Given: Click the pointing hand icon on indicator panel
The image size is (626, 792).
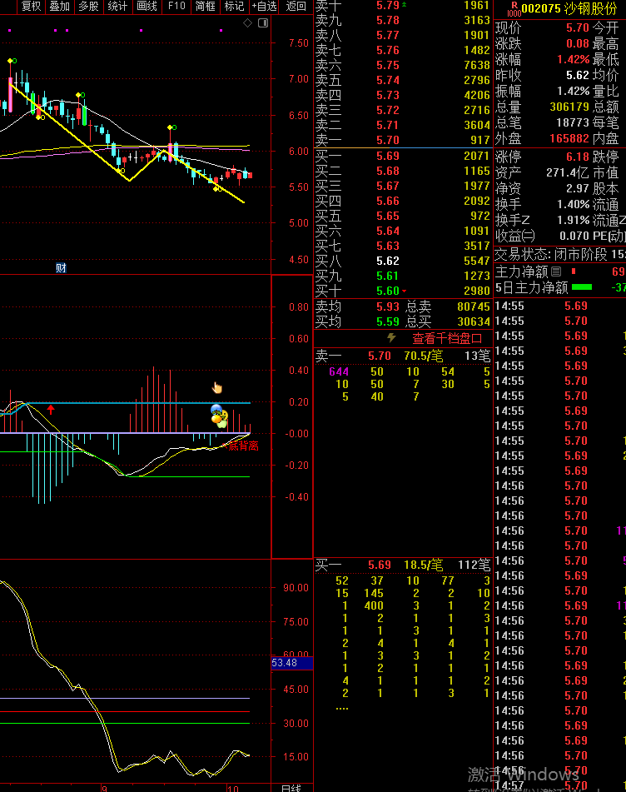Looking at the screenshot, I should click(x=217, y=387).
